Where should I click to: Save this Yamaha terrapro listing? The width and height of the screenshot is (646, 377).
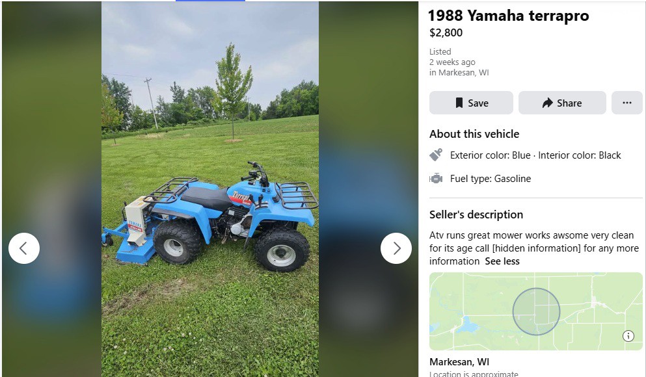pos(471,103)
